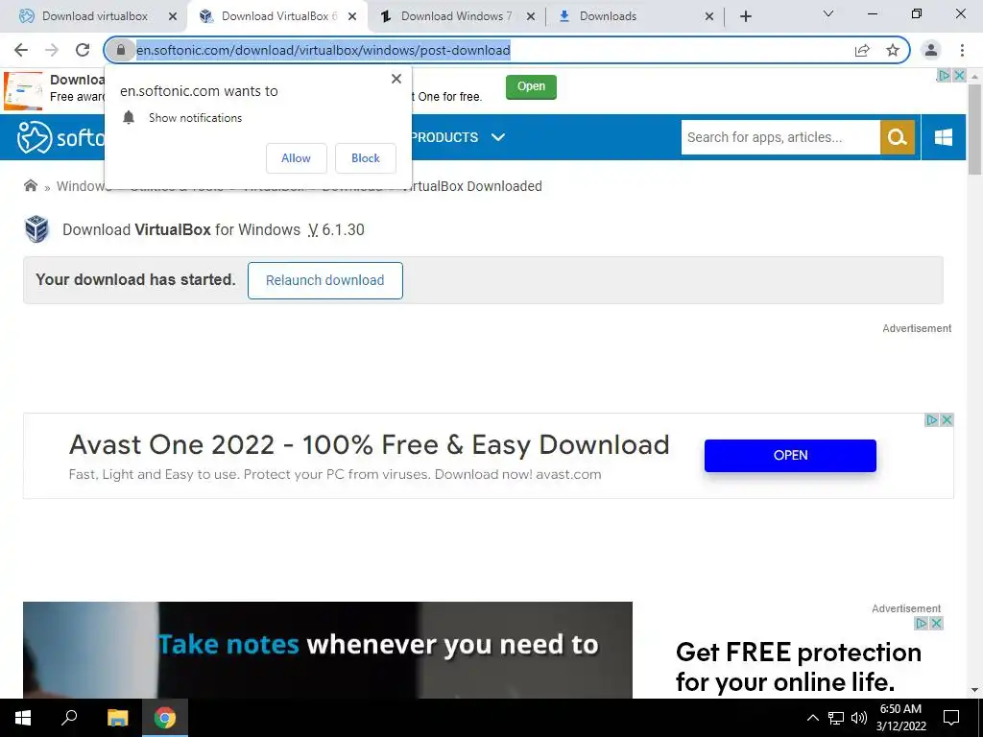Image resolution: width=983 pixels, height=737 pixels.
Task: Open a new browser tab
Action: [745, 16]
